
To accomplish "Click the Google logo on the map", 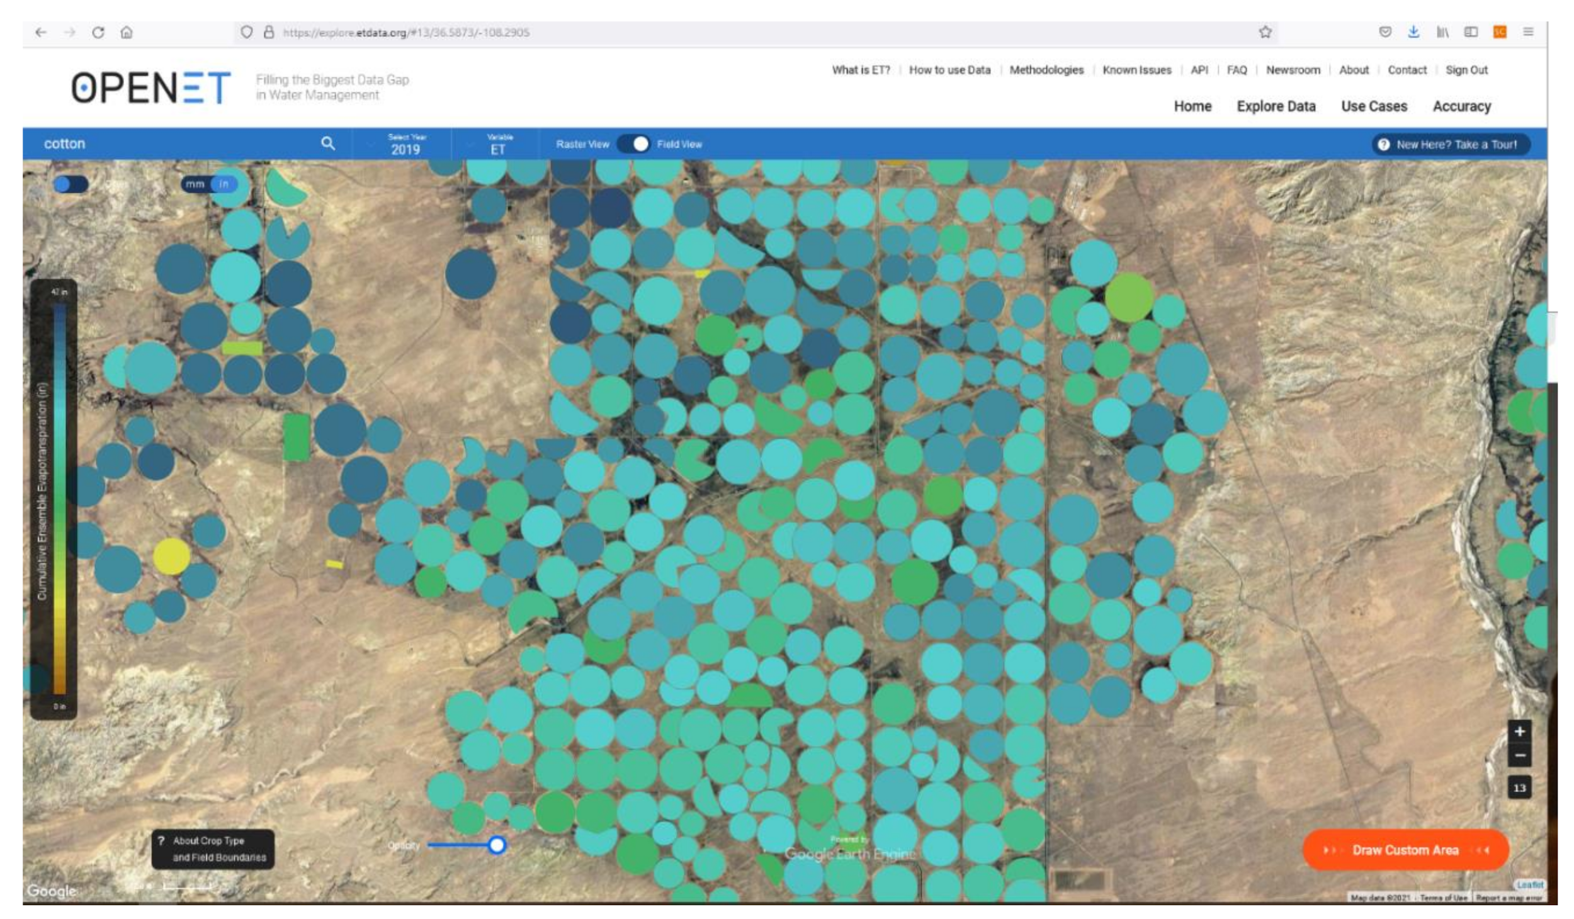I will [x=52, y=891].
